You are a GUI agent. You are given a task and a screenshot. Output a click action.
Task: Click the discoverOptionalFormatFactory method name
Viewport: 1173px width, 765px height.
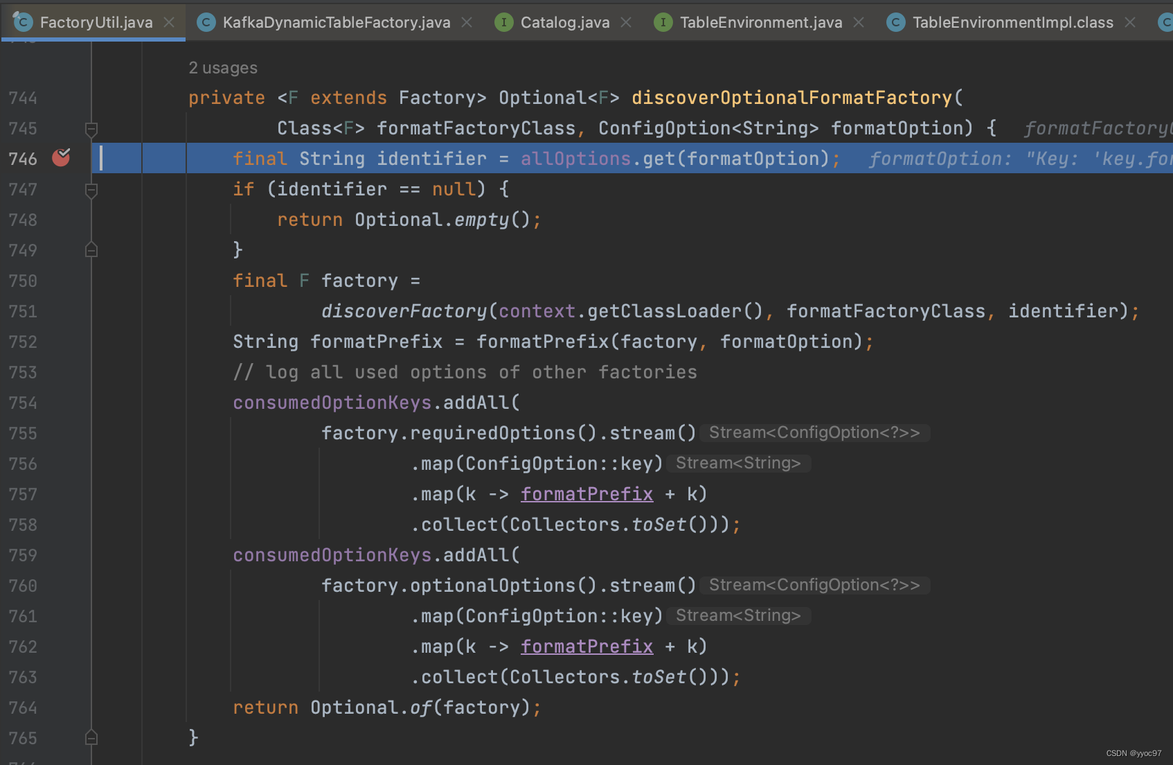pyautogui.click(x=791, y=98)
